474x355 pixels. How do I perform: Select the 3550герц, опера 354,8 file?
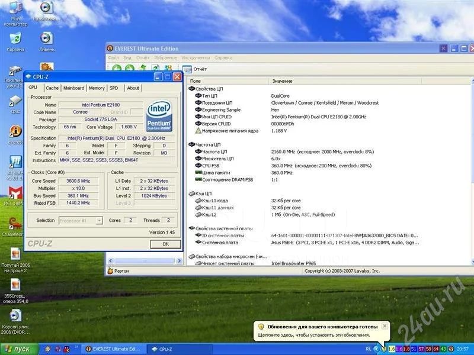click(x=15, y=291)
